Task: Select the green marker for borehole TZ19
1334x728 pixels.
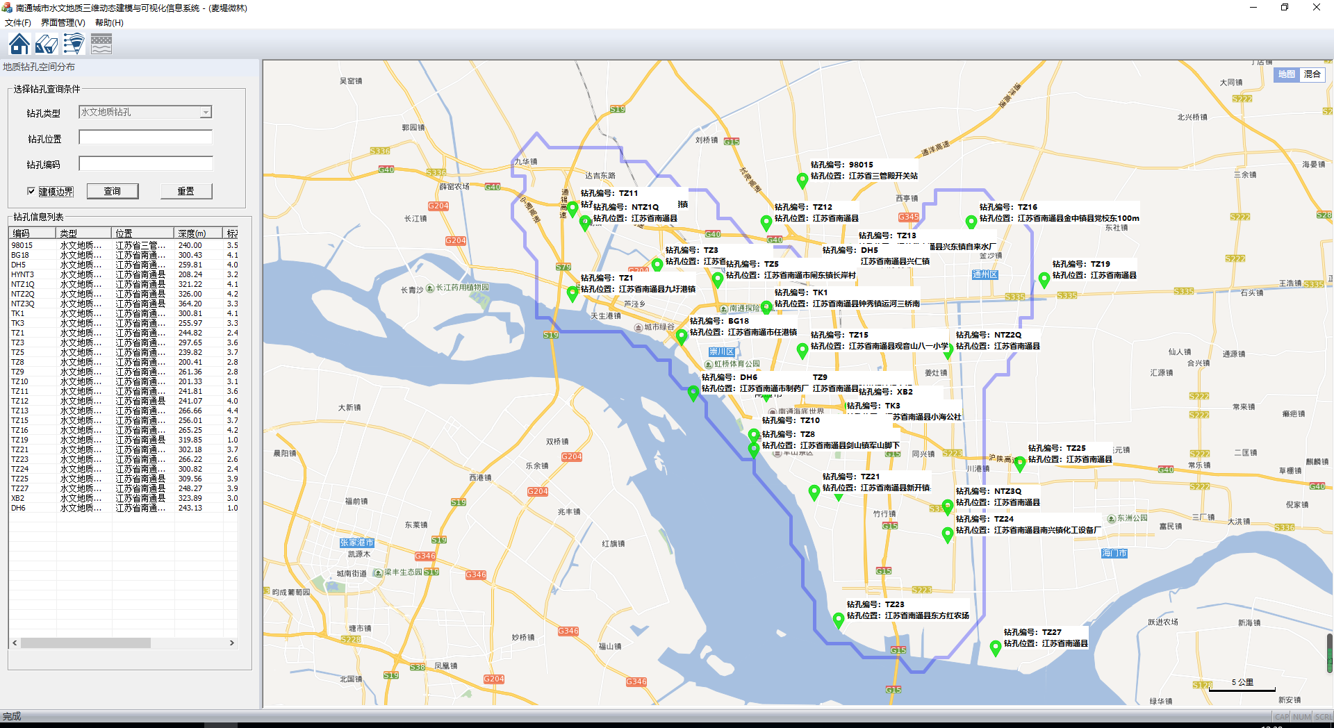Action: click(x=1044, y=279)
